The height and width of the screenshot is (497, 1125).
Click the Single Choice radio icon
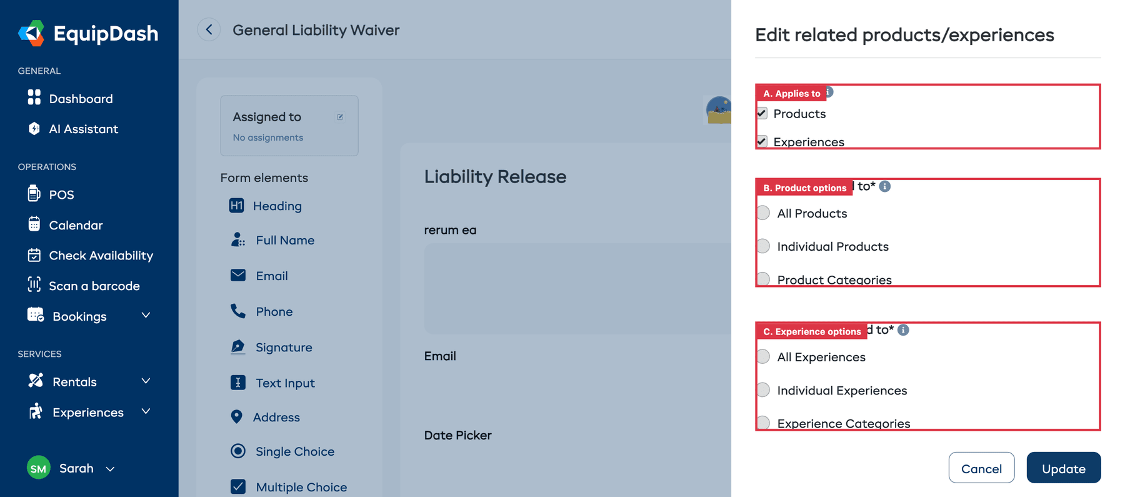coord(237,451)
